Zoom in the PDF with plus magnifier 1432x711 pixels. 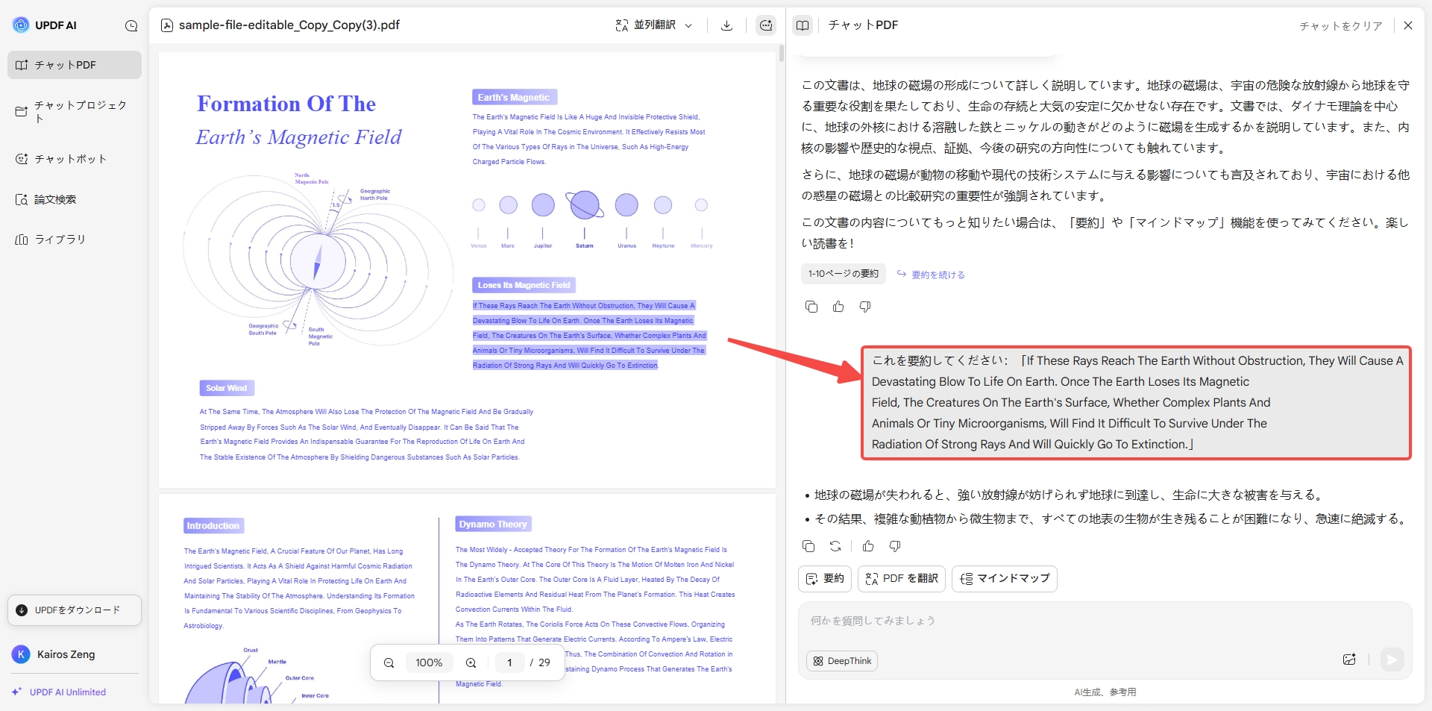pyautogui.click(x=471, y=663)
